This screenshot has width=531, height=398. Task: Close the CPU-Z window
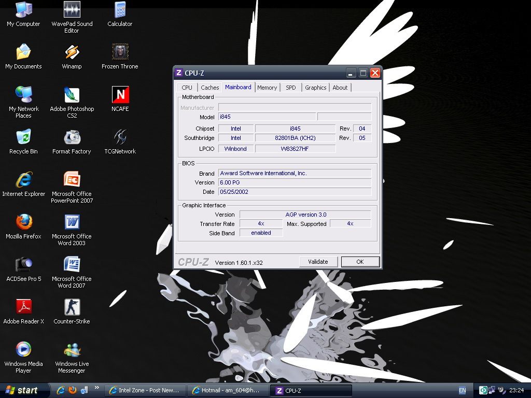click(375, 73)
